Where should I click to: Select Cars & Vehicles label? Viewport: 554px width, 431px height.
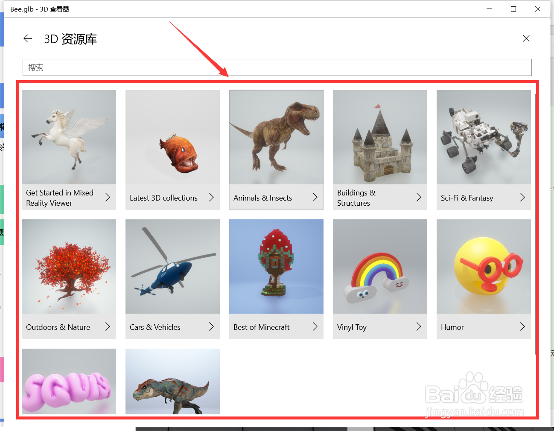pos(155,327)
